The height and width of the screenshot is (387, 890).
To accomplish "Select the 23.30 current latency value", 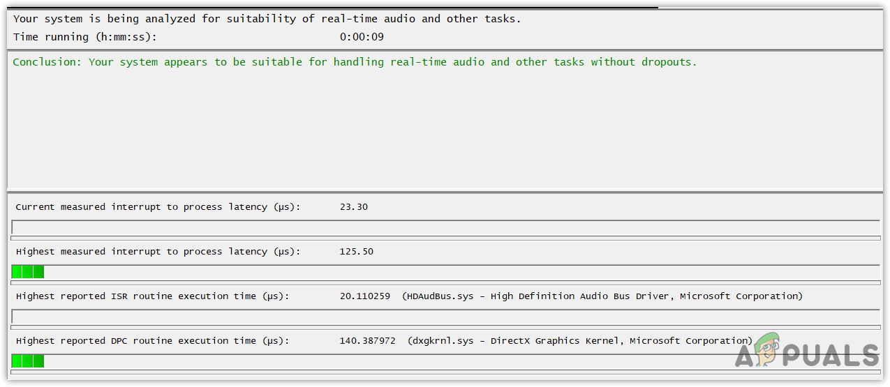I will [x=354, y=207].
